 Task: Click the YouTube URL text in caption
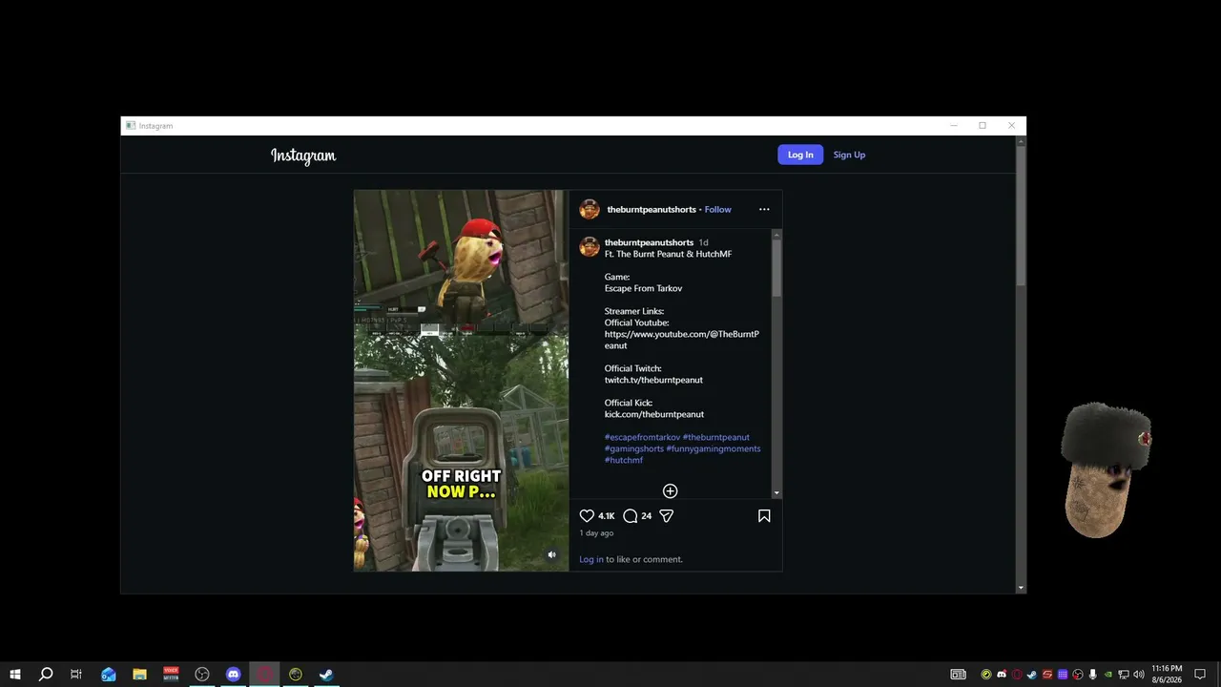(x=682, y=340)
